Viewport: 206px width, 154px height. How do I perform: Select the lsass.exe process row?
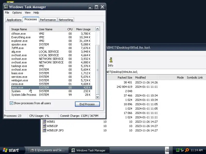point(51,73)
